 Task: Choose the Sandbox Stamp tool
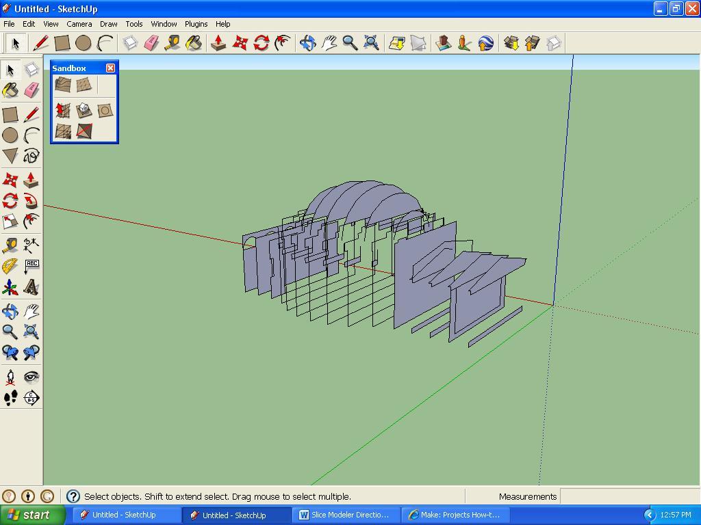point(84,110)
